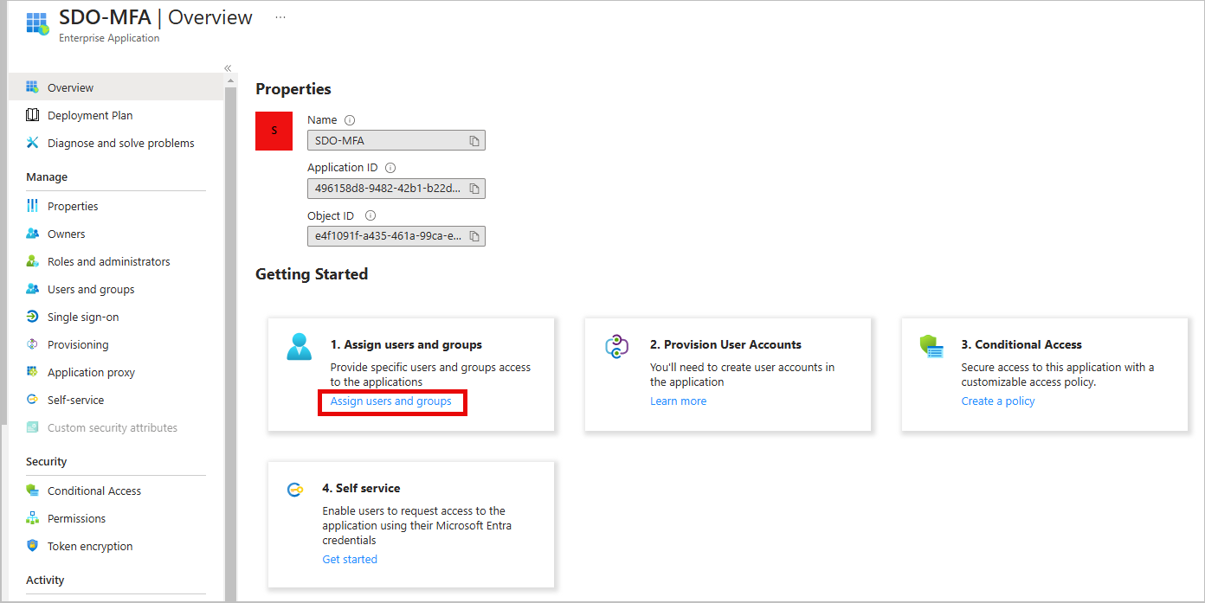Click the Diagnose and solve problems wrench icon
Viewport: 1205px width, 603px height.
(32, 143)
